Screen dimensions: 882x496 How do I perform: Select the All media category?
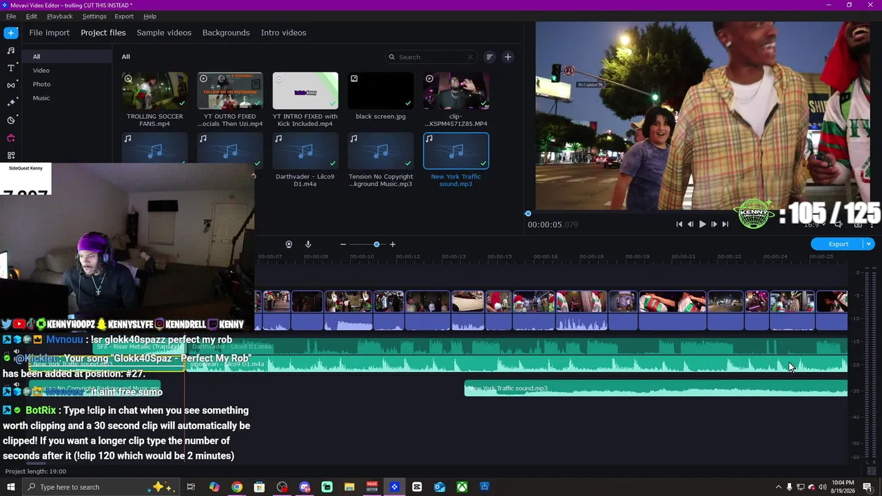pyautogui.click(x=68, y=56)
